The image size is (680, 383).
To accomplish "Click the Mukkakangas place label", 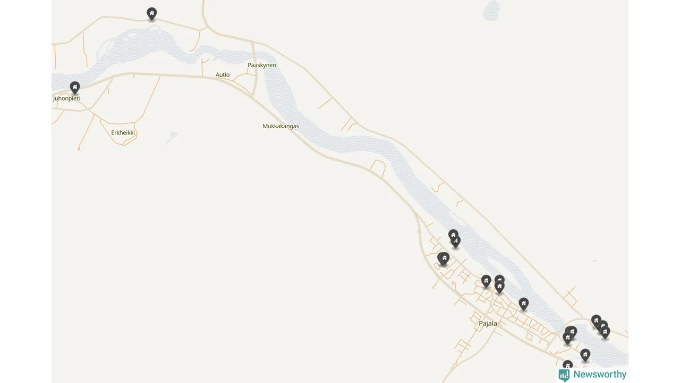I will pos(280,127).
